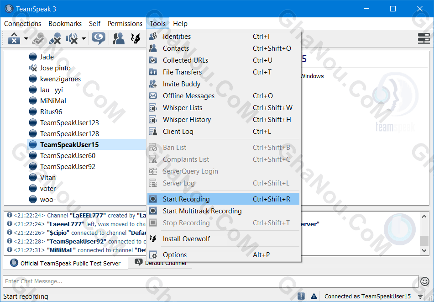Click the Options gear menu icon
The width and height of the screenshot is (434, 302).
153,254
